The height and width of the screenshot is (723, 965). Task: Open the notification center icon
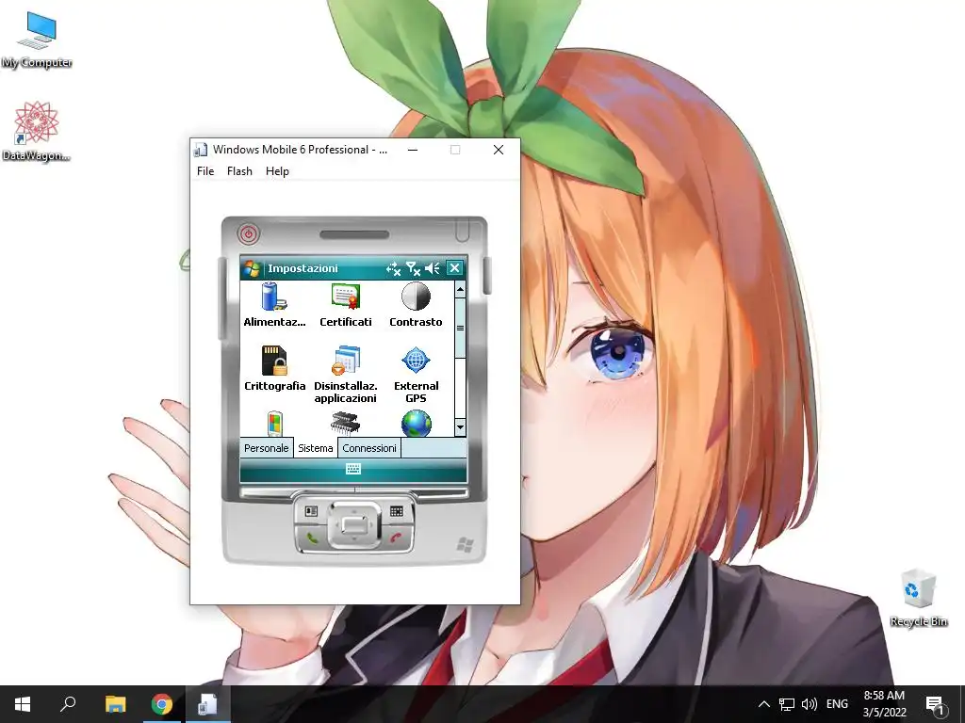pos(935,704)
